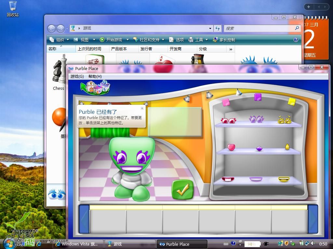This screenshot has height=249, width=333.
Task: Switch to 'Windows Vista 旗...' taskbar window
Action: pos(79,244)
